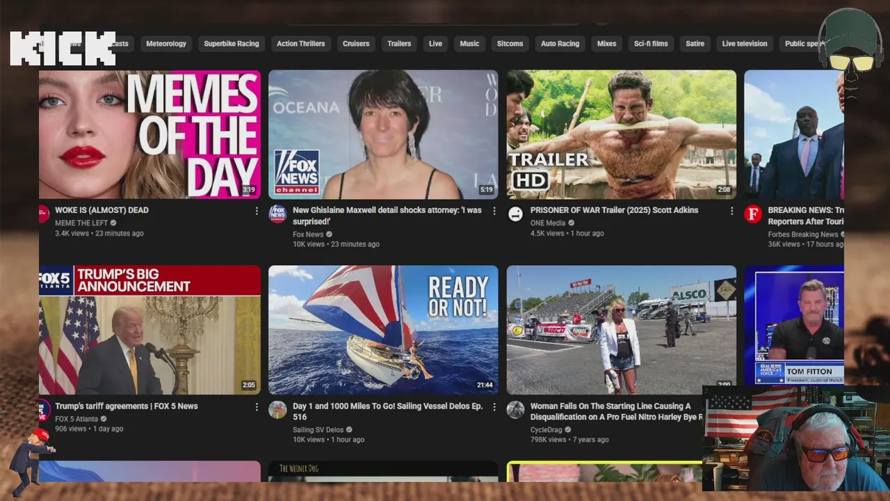Select the Live television filter chip
890x501 pixels.
745,44
